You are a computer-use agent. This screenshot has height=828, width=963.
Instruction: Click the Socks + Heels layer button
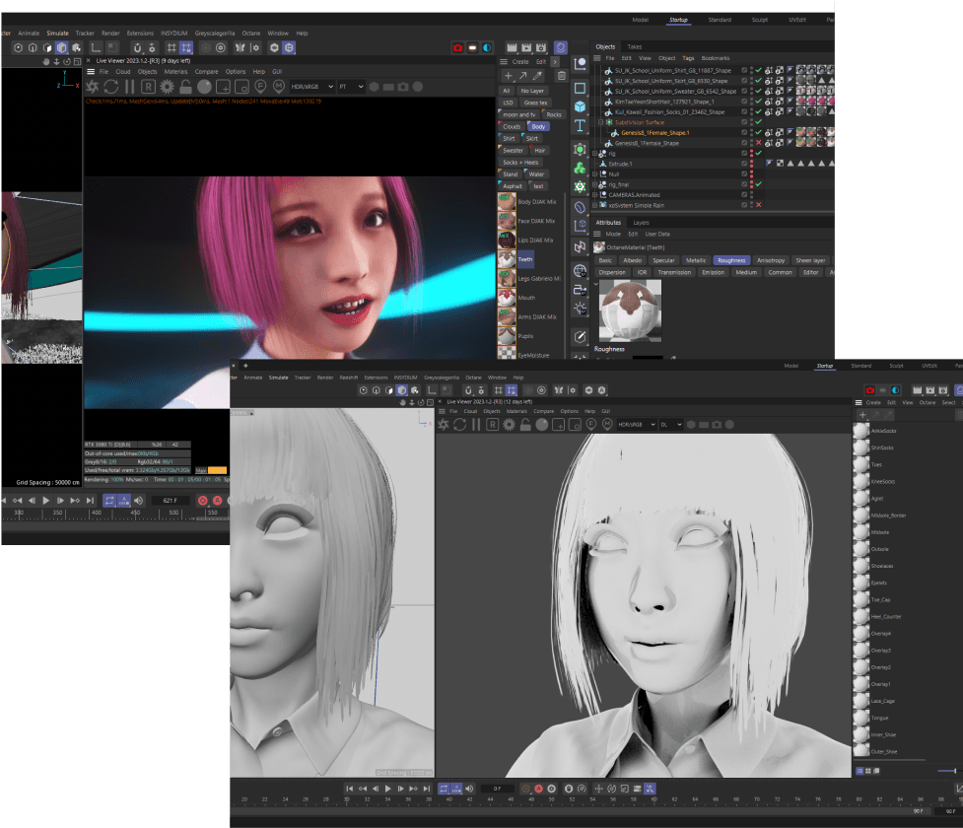coord(520,163)
